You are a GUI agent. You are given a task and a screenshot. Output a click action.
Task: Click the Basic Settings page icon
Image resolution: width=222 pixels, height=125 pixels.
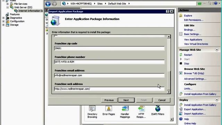click(181, 34)
